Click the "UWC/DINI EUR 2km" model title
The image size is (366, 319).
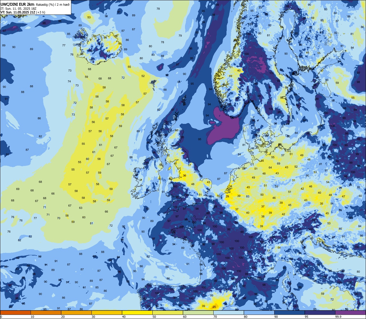pyautogui.click(x=17, y=4)
